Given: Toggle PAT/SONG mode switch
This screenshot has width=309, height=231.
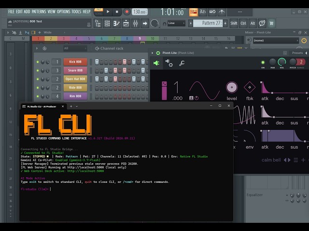Looking at the screenshot, I should click(98, 12).
